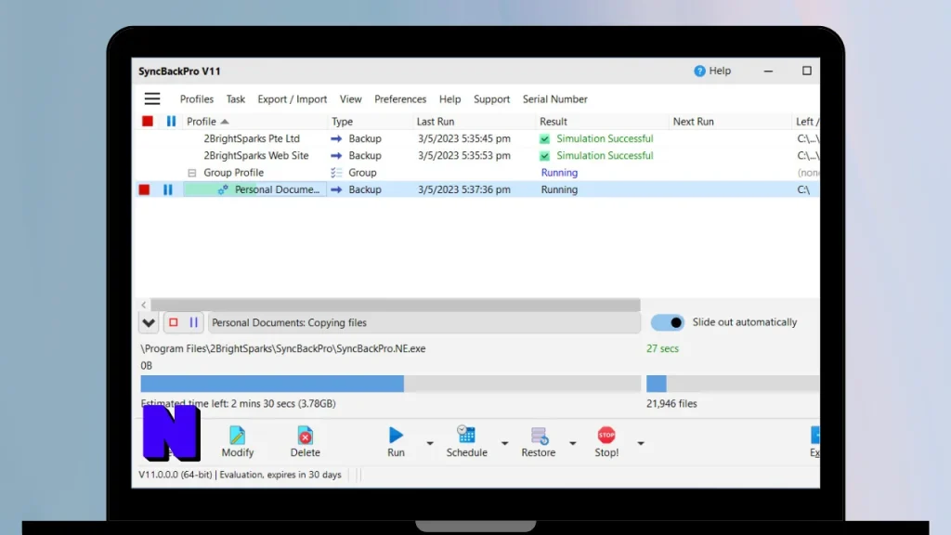This screenshot has width=951, height=535.
Task: Open the Serial Number menu
Action: coord(555,98)
